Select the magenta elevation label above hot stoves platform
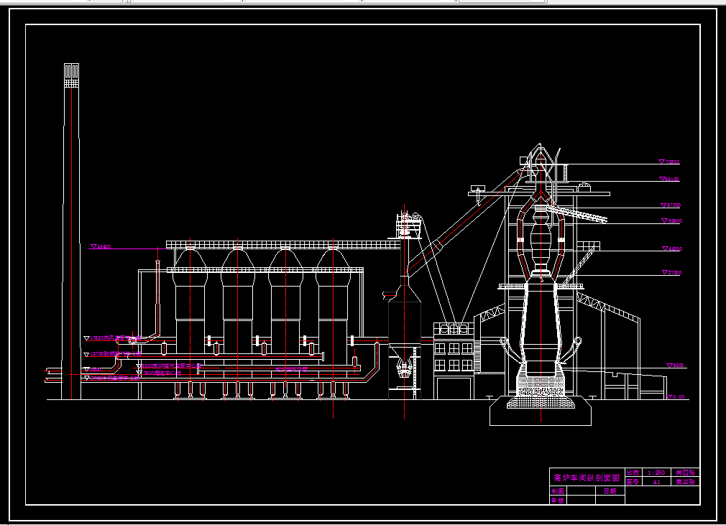 coord(104,247)
